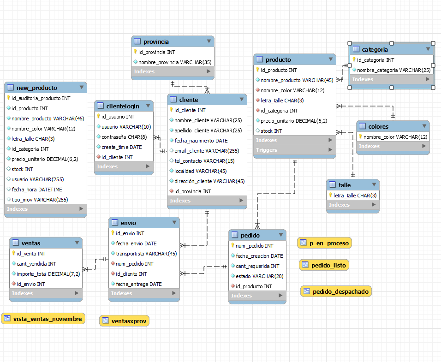Click the p_en_proceso view icon
Screen dimensions: 441x362
click(304, 243)
